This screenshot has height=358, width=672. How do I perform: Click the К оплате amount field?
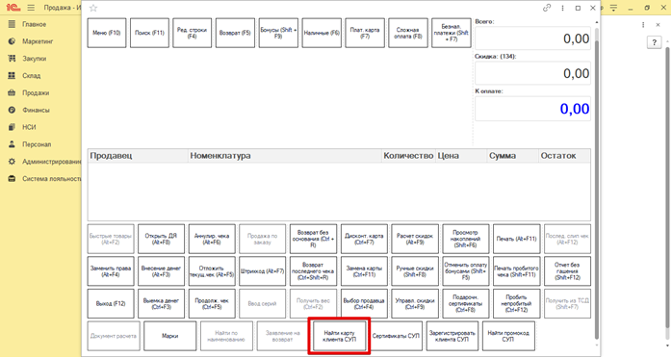[x=532, y=109]
